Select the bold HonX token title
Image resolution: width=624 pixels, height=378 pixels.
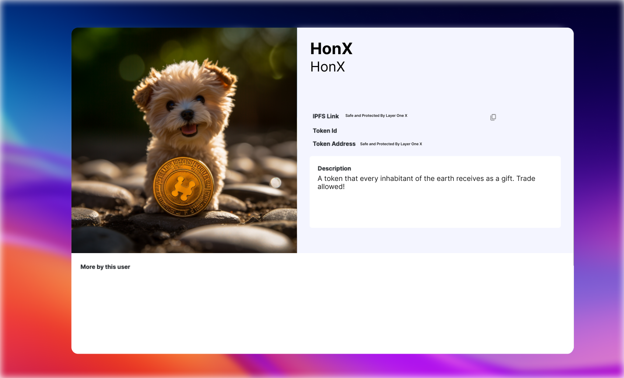click(x=331, y=49)
